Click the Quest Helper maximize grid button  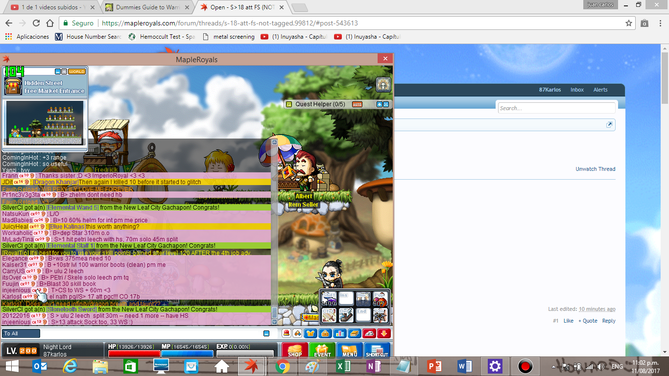coord(386,104)
